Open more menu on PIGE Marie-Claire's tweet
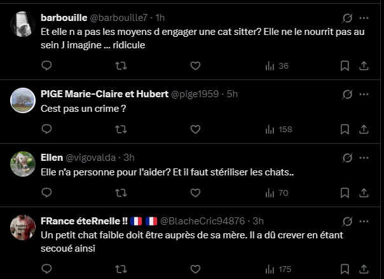The height and width of the screenshot is (279, 384). pyautogui.click(x=364, y=94)
